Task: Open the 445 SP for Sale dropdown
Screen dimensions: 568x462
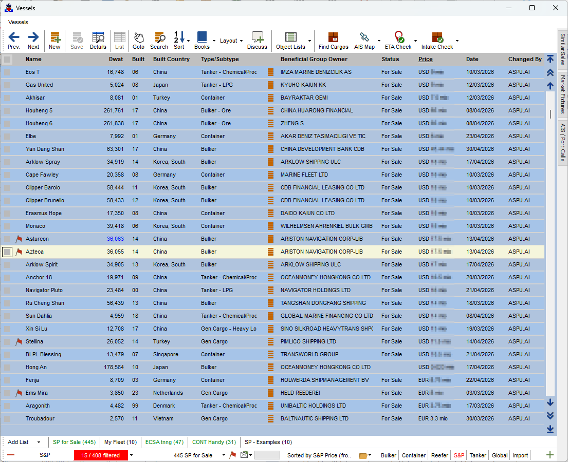Action: click(x=224, y=455)
